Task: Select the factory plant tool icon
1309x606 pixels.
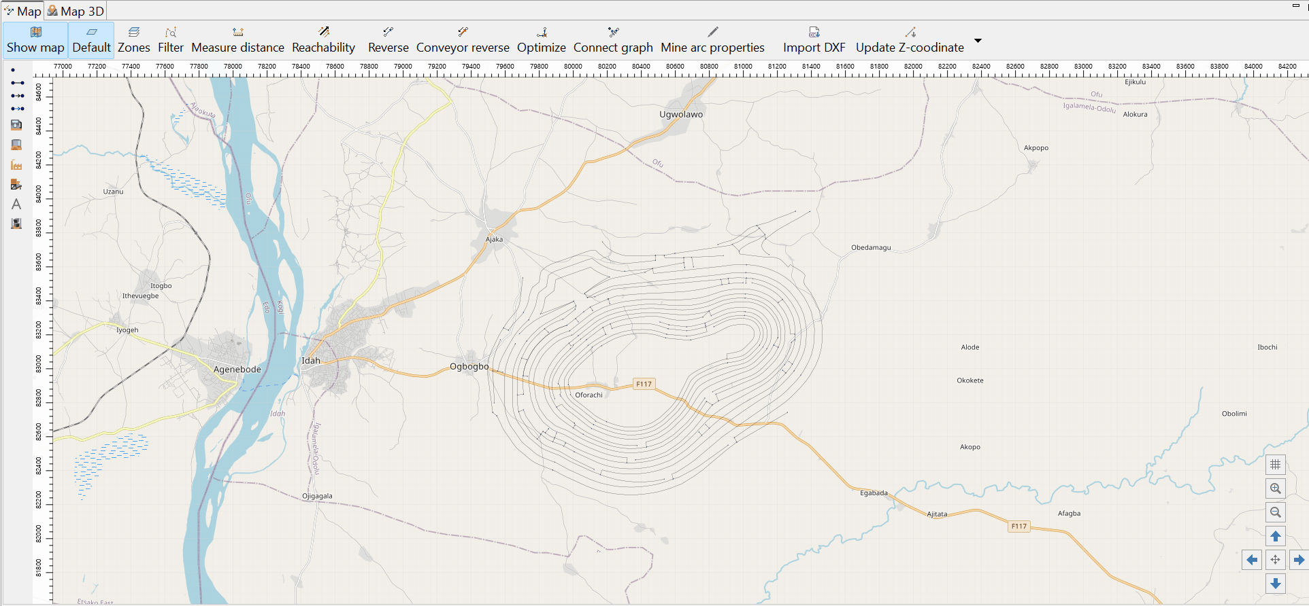Action: pyautogui.click(x=16, y=164)
